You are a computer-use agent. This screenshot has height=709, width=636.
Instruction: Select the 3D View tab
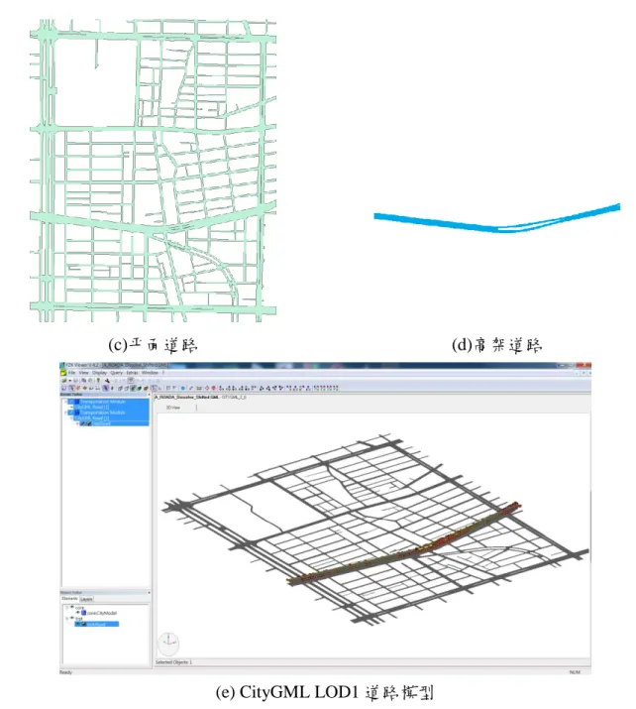coord(173,408)
